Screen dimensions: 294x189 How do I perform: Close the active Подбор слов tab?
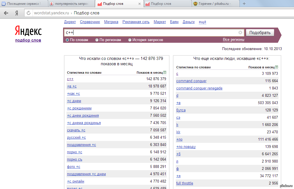(x=139, y=4)
